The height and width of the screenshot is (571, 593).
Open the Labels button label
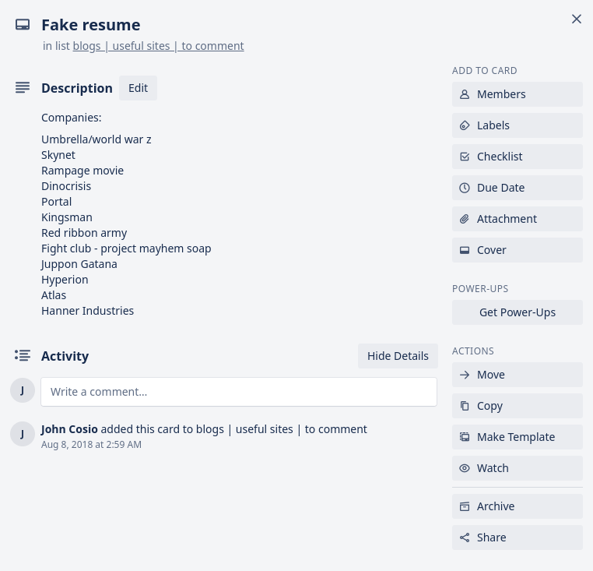click(x=493, y=125)
